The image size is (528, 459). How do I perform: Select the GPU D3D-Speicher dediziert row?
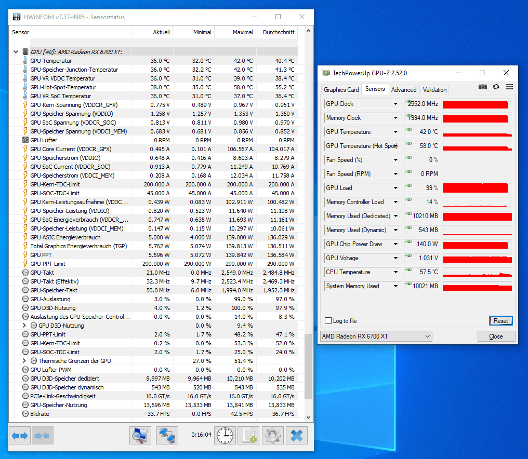pos(153,378)
